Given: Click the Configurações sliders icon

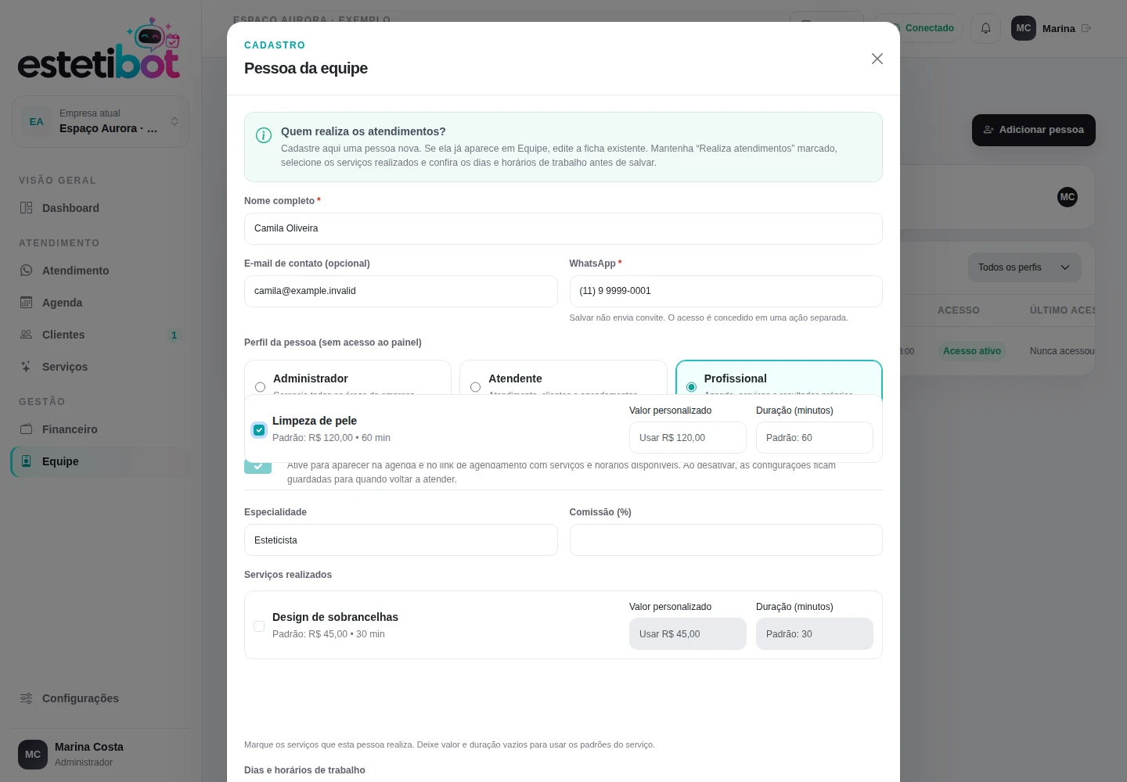Looking at the screenshot, I should 27,698.
